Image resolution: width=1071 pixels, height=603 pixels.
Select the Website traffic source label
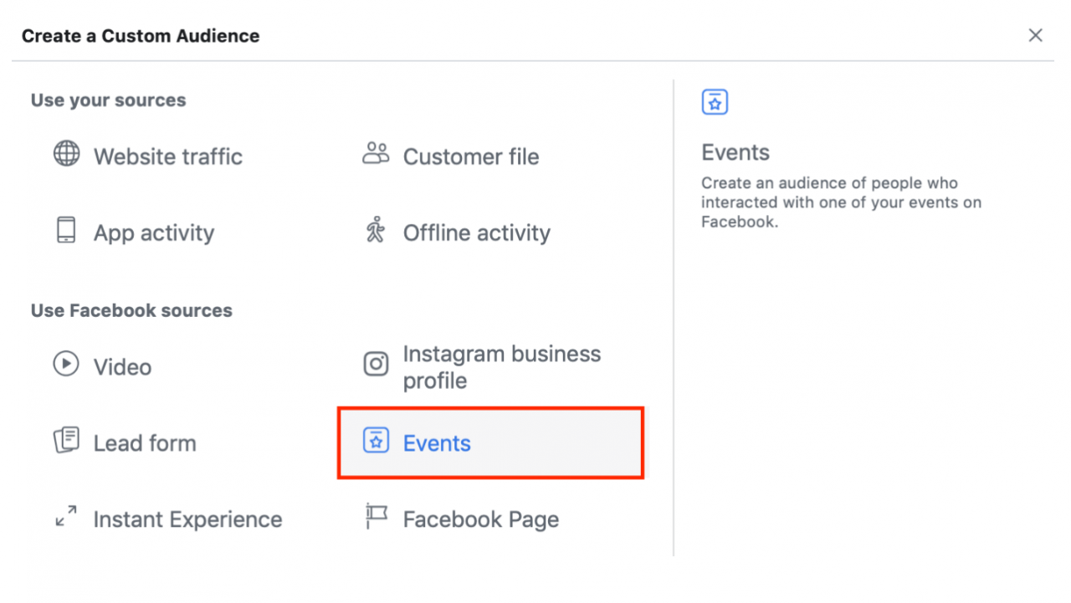coord(168,157)
